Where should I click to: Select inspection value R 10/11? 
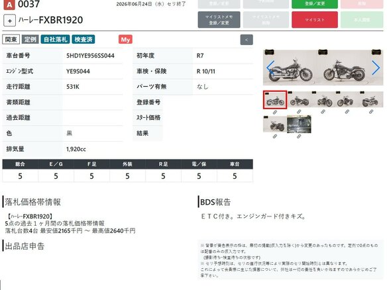[x=206, y=72]
